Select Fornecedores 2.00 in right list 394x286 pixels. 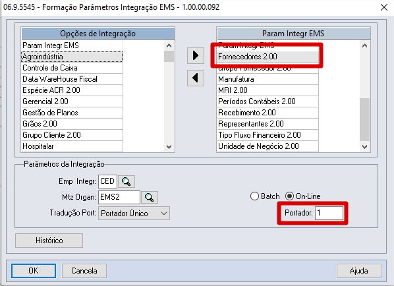click(x=268, y=57)
